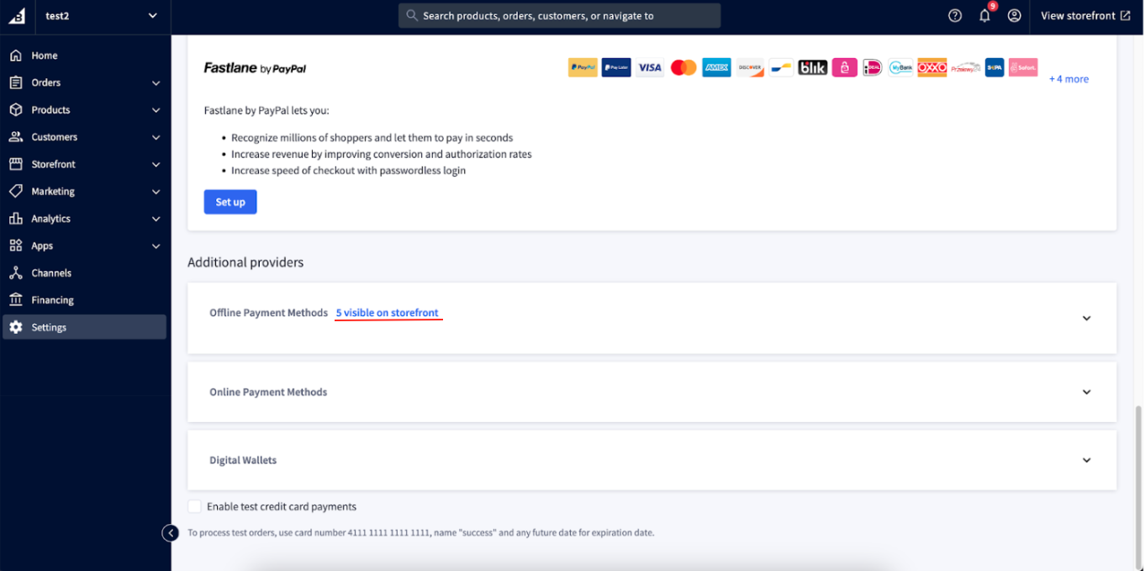Click the SEPA payment logo
The height and width of the screenshot is (571, 1145).
[x=995, y=67]
